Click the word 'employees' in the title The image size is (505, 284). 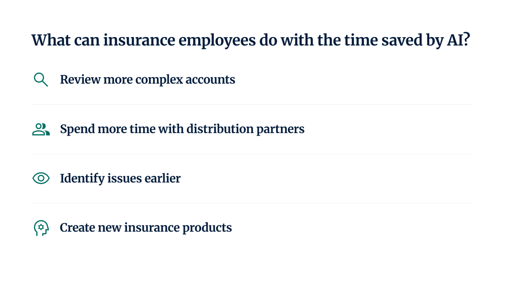214,41
